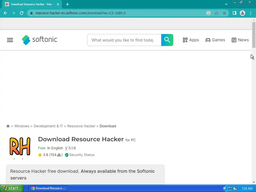Click the 'Free' label
This screenshot has height=192, width=256.
click(42, 148)
